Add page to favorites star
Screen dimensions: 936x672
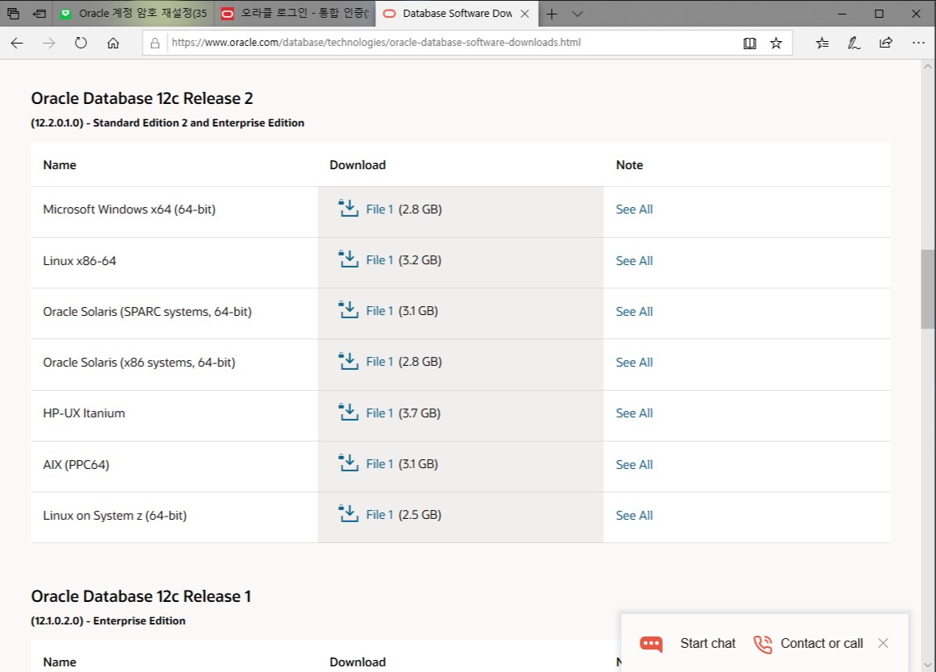[776, 43]
